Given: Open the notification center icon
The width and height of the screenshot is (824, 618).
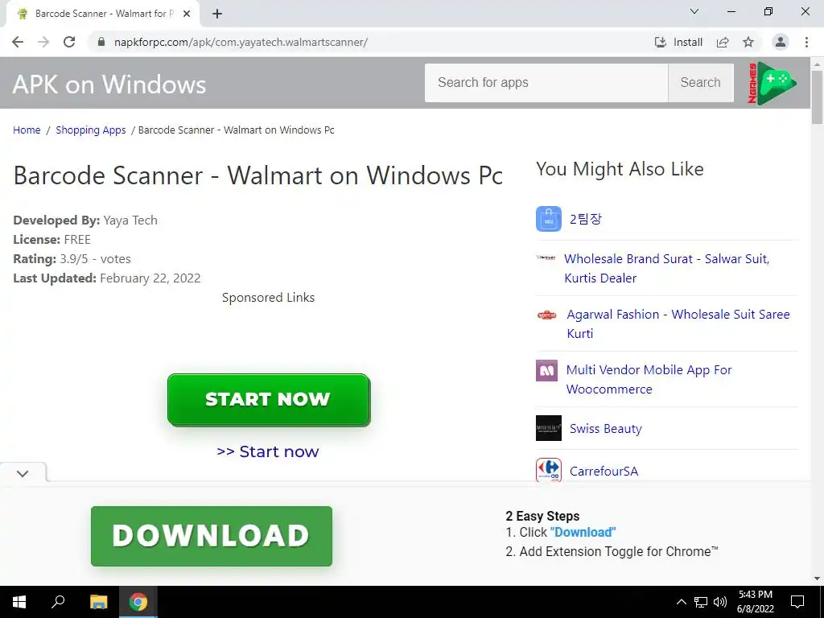Looking at the screenshot, I should pyautogui.click(x=797, y=602).
